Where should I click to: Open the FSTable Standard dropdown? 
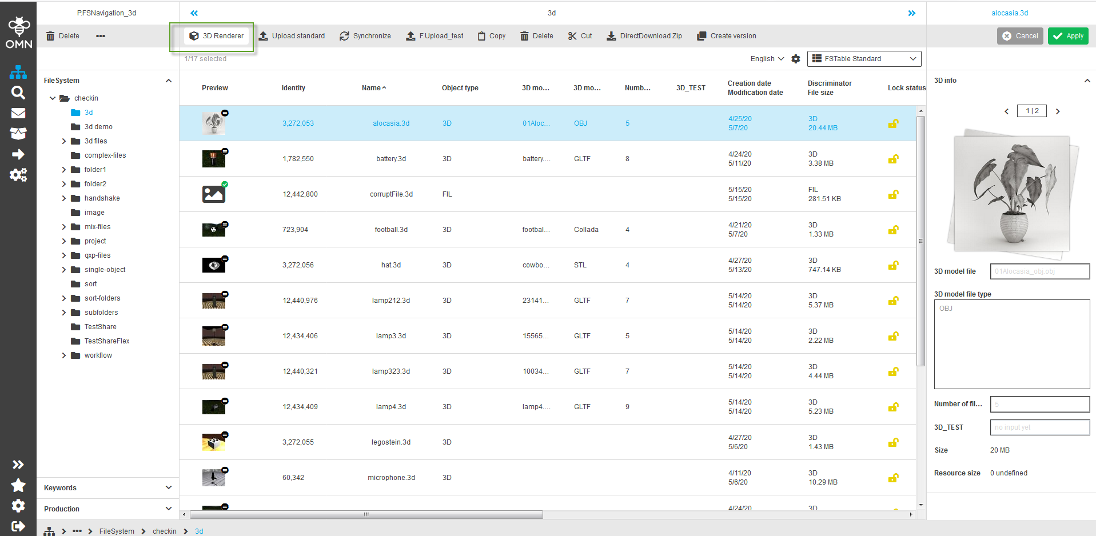(864, 59)
